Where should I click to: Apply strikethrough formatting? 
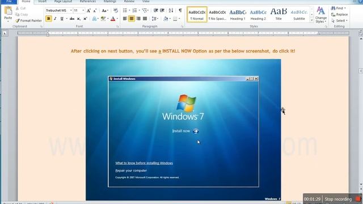tap(72, 19)
